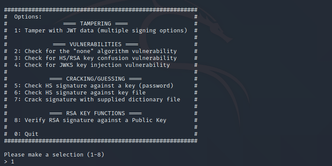Screen dimensions: 332x166
Task: Click the bottom border row of hash characters
Action: 101,141
